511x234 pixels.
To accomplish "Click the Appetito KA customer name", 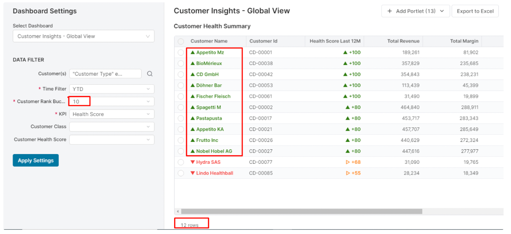I will (x=210, y=129).
